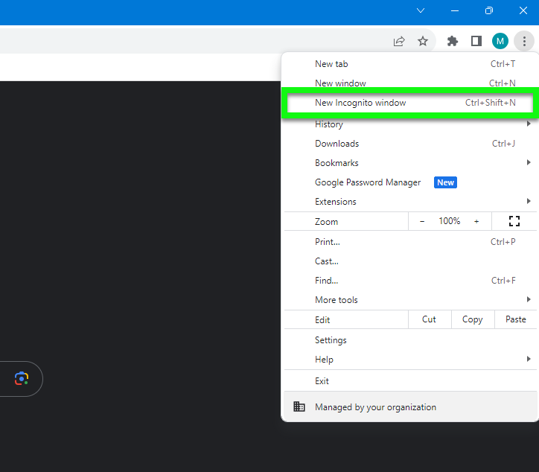Click the Paste button

(x=516, y=319)
